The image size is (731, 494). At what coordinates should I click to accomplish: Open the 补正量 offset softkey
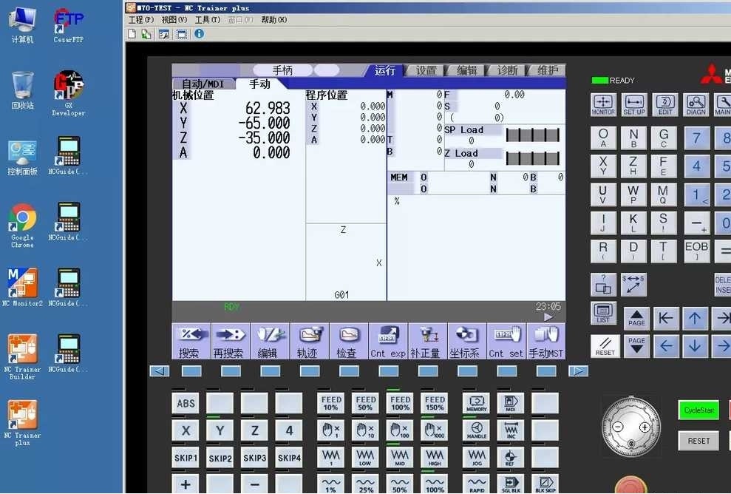tap(427, 342)
